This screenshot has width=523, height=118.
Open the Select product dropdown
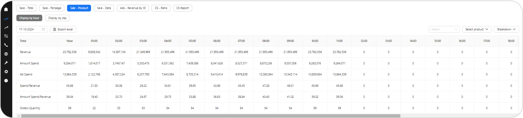(477, 29)
